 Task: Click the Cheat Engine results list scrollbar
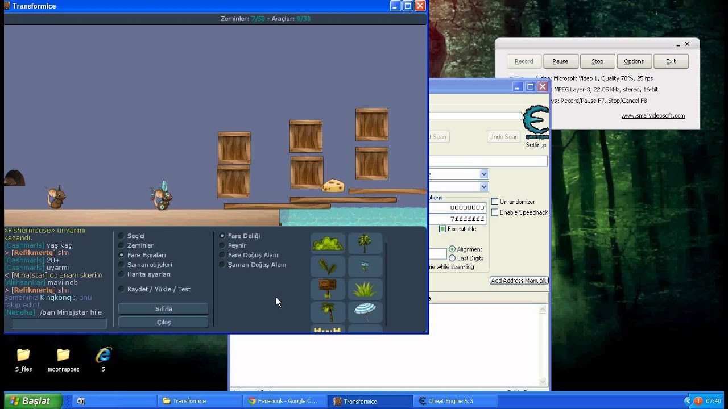point(543,345)
